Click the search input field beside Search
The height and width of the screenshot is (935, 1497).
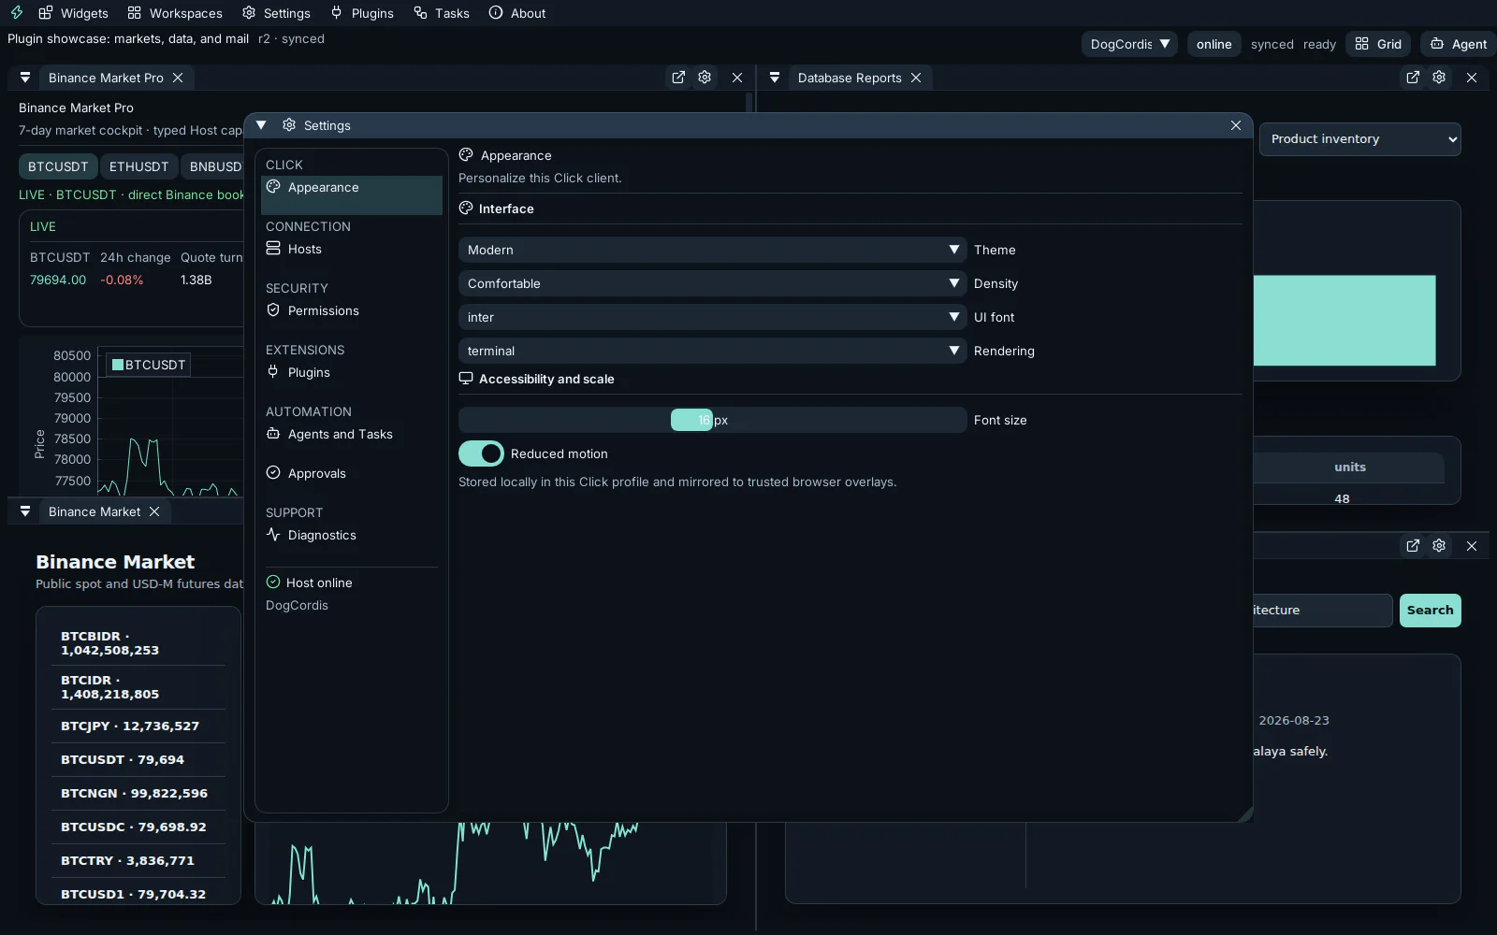coord(1322,611)
